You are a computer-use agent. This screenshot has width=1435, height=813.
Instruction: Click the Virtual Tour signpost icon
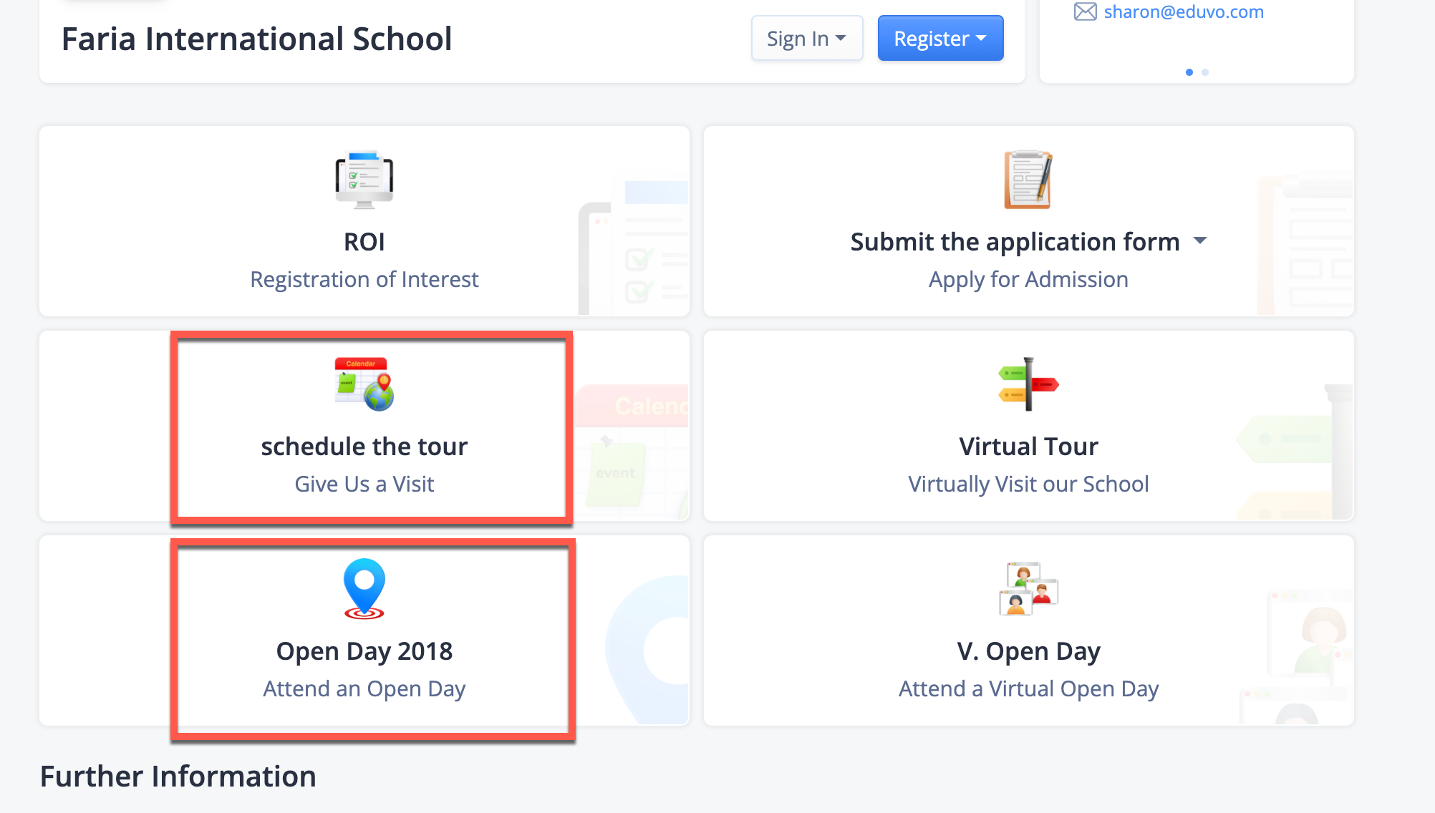pyautogui.click(x=1028, y=384)
